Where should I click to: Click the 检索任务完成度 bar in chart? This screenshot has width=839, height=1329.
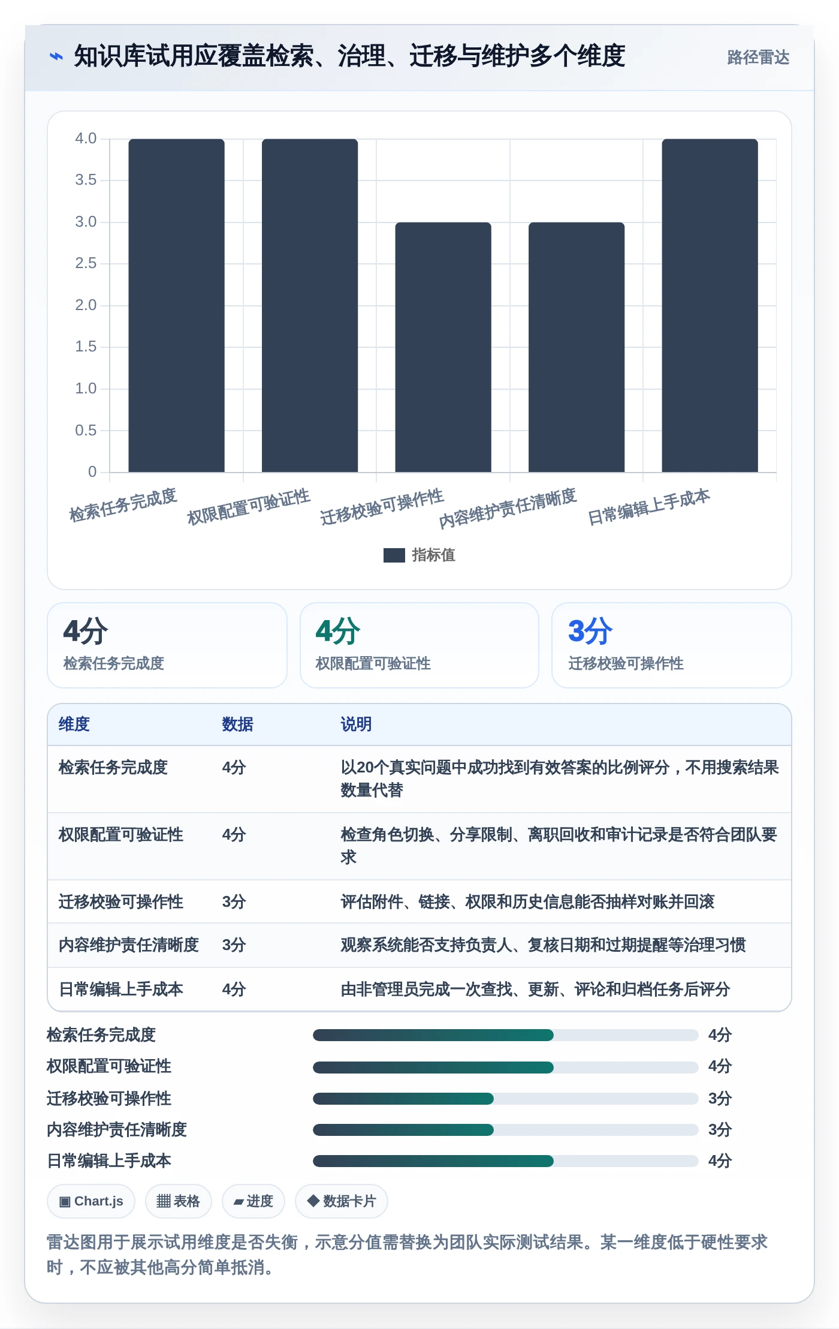coord(176,305)
